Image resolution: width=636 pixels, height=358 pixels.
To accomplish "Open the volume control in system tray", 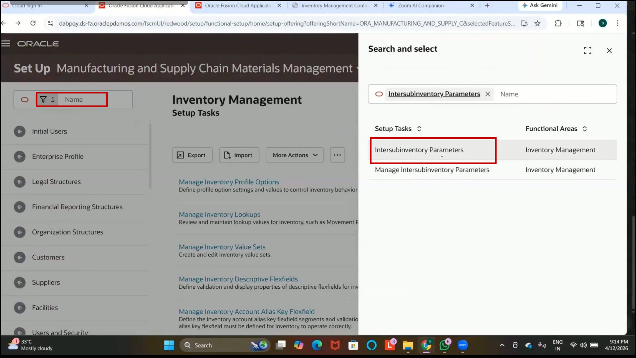I will coord(583,345).
